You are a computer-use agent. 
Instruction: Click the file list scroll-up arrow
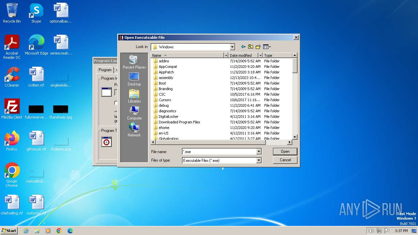[295, 55]
